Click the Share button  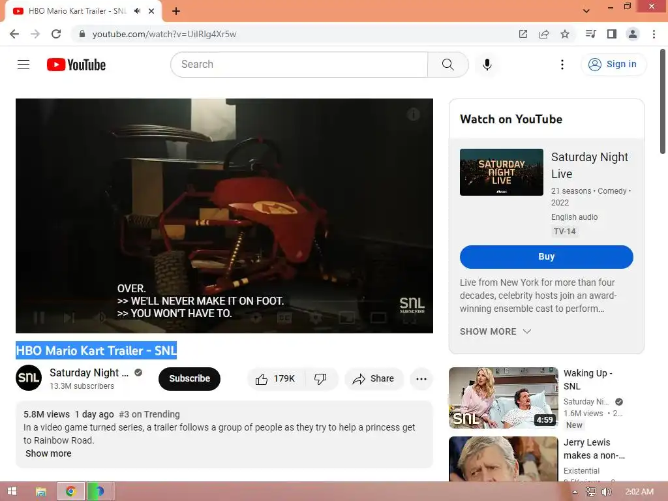pyautogui.click(x=374, y=379)
